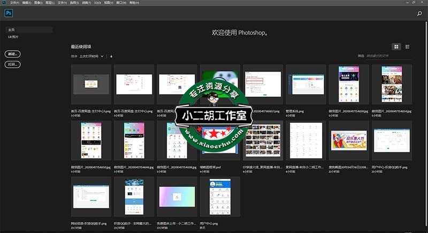Open the 文件(F) menu

(15, 3)
